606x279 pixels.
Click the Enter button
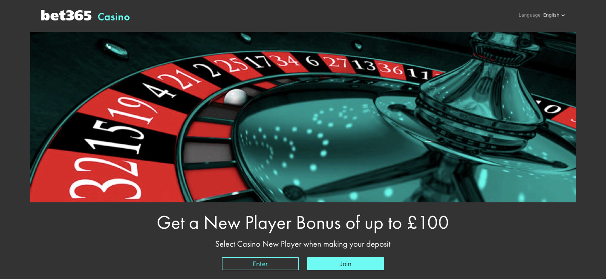pyautogui.click(x=260, y=264)
